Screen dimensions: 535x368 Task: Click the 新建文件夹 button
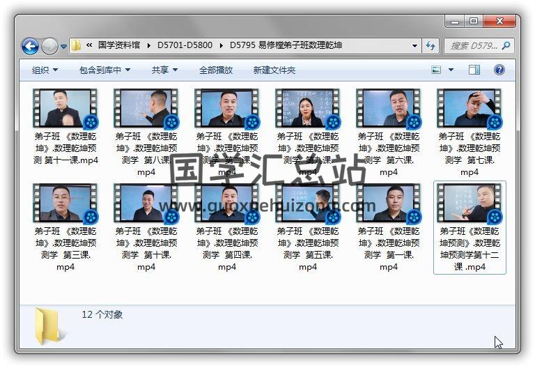coord(274,70)
